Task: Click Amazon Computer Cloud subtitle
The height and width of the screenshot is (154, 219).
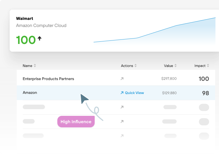Action: tap(41, 25)
